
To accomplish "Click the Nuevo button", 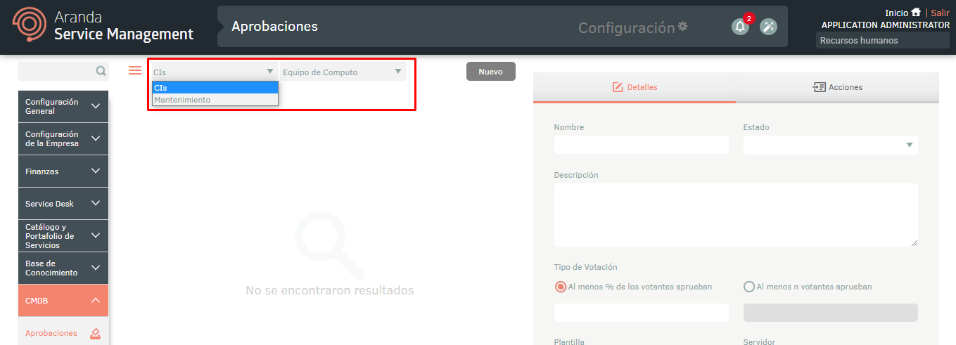I will (x=490, y=72).
